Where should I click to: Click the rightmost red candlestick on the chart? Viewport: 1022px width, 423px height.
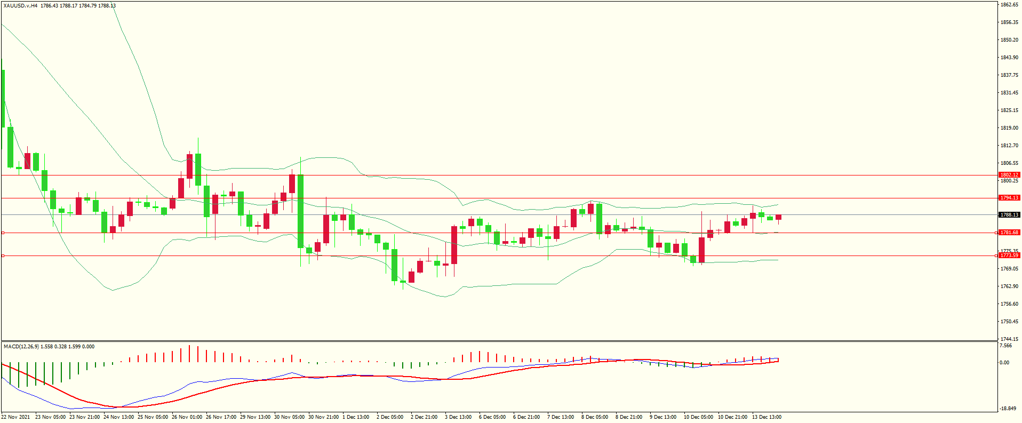(x=778, y=217)
